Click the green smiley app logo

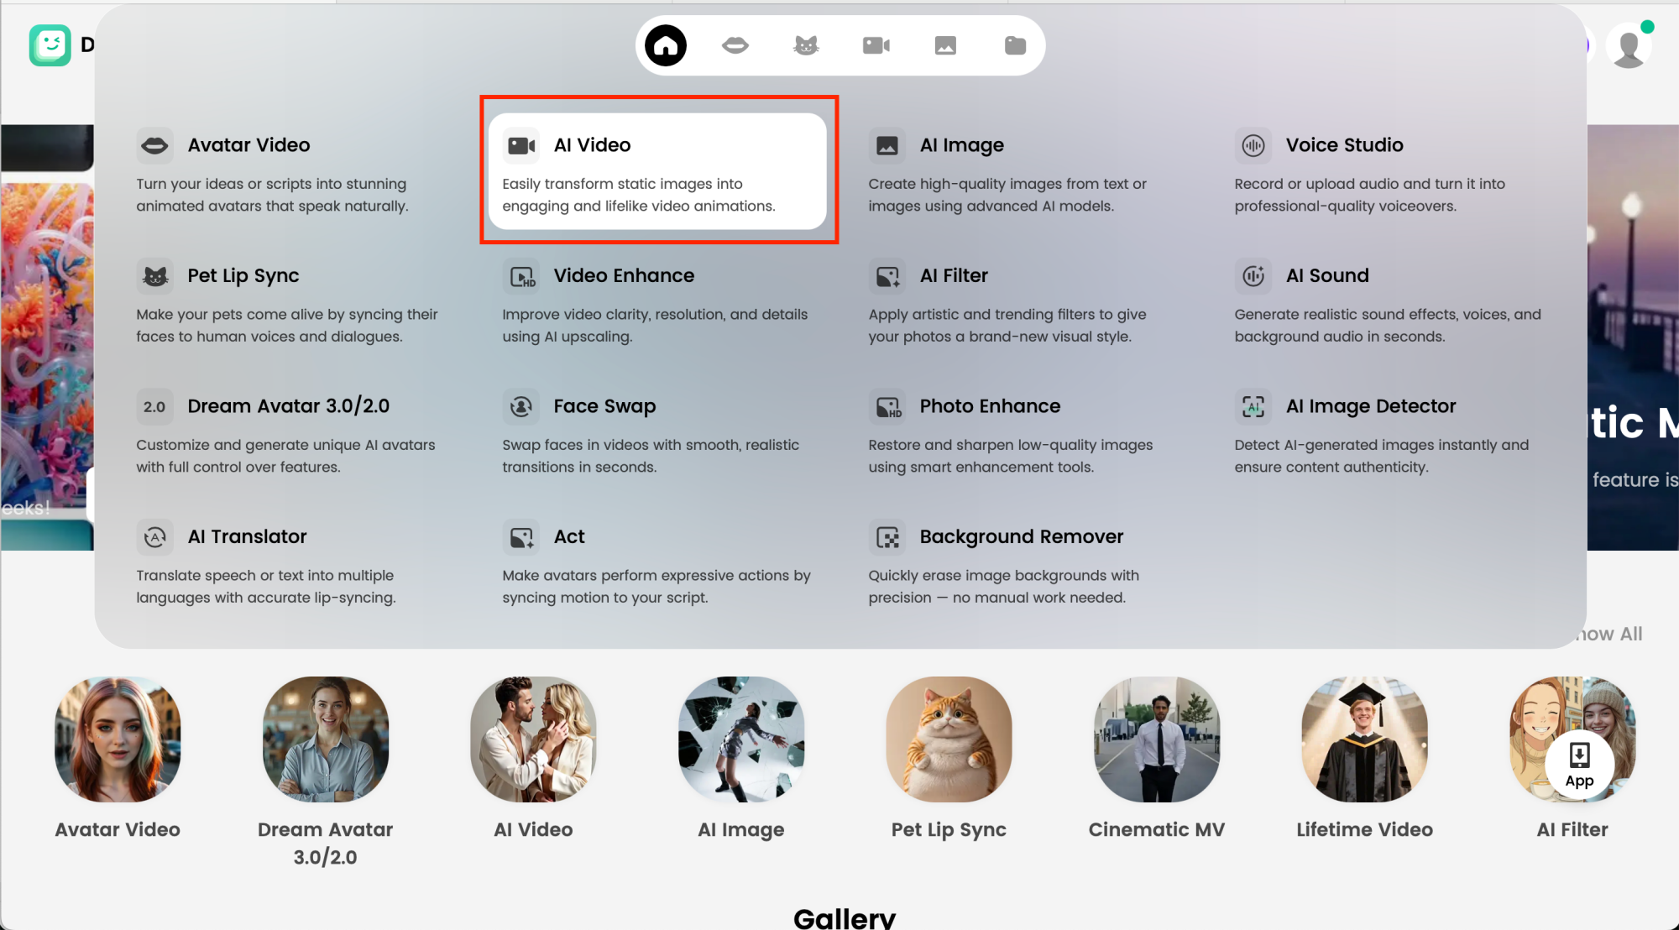tap(50, 45)
